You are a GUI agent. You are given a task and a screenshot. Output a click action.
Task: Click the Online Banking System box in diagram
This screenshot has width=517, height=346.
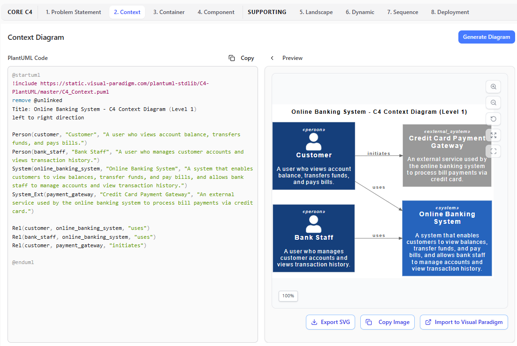point(447,238)
